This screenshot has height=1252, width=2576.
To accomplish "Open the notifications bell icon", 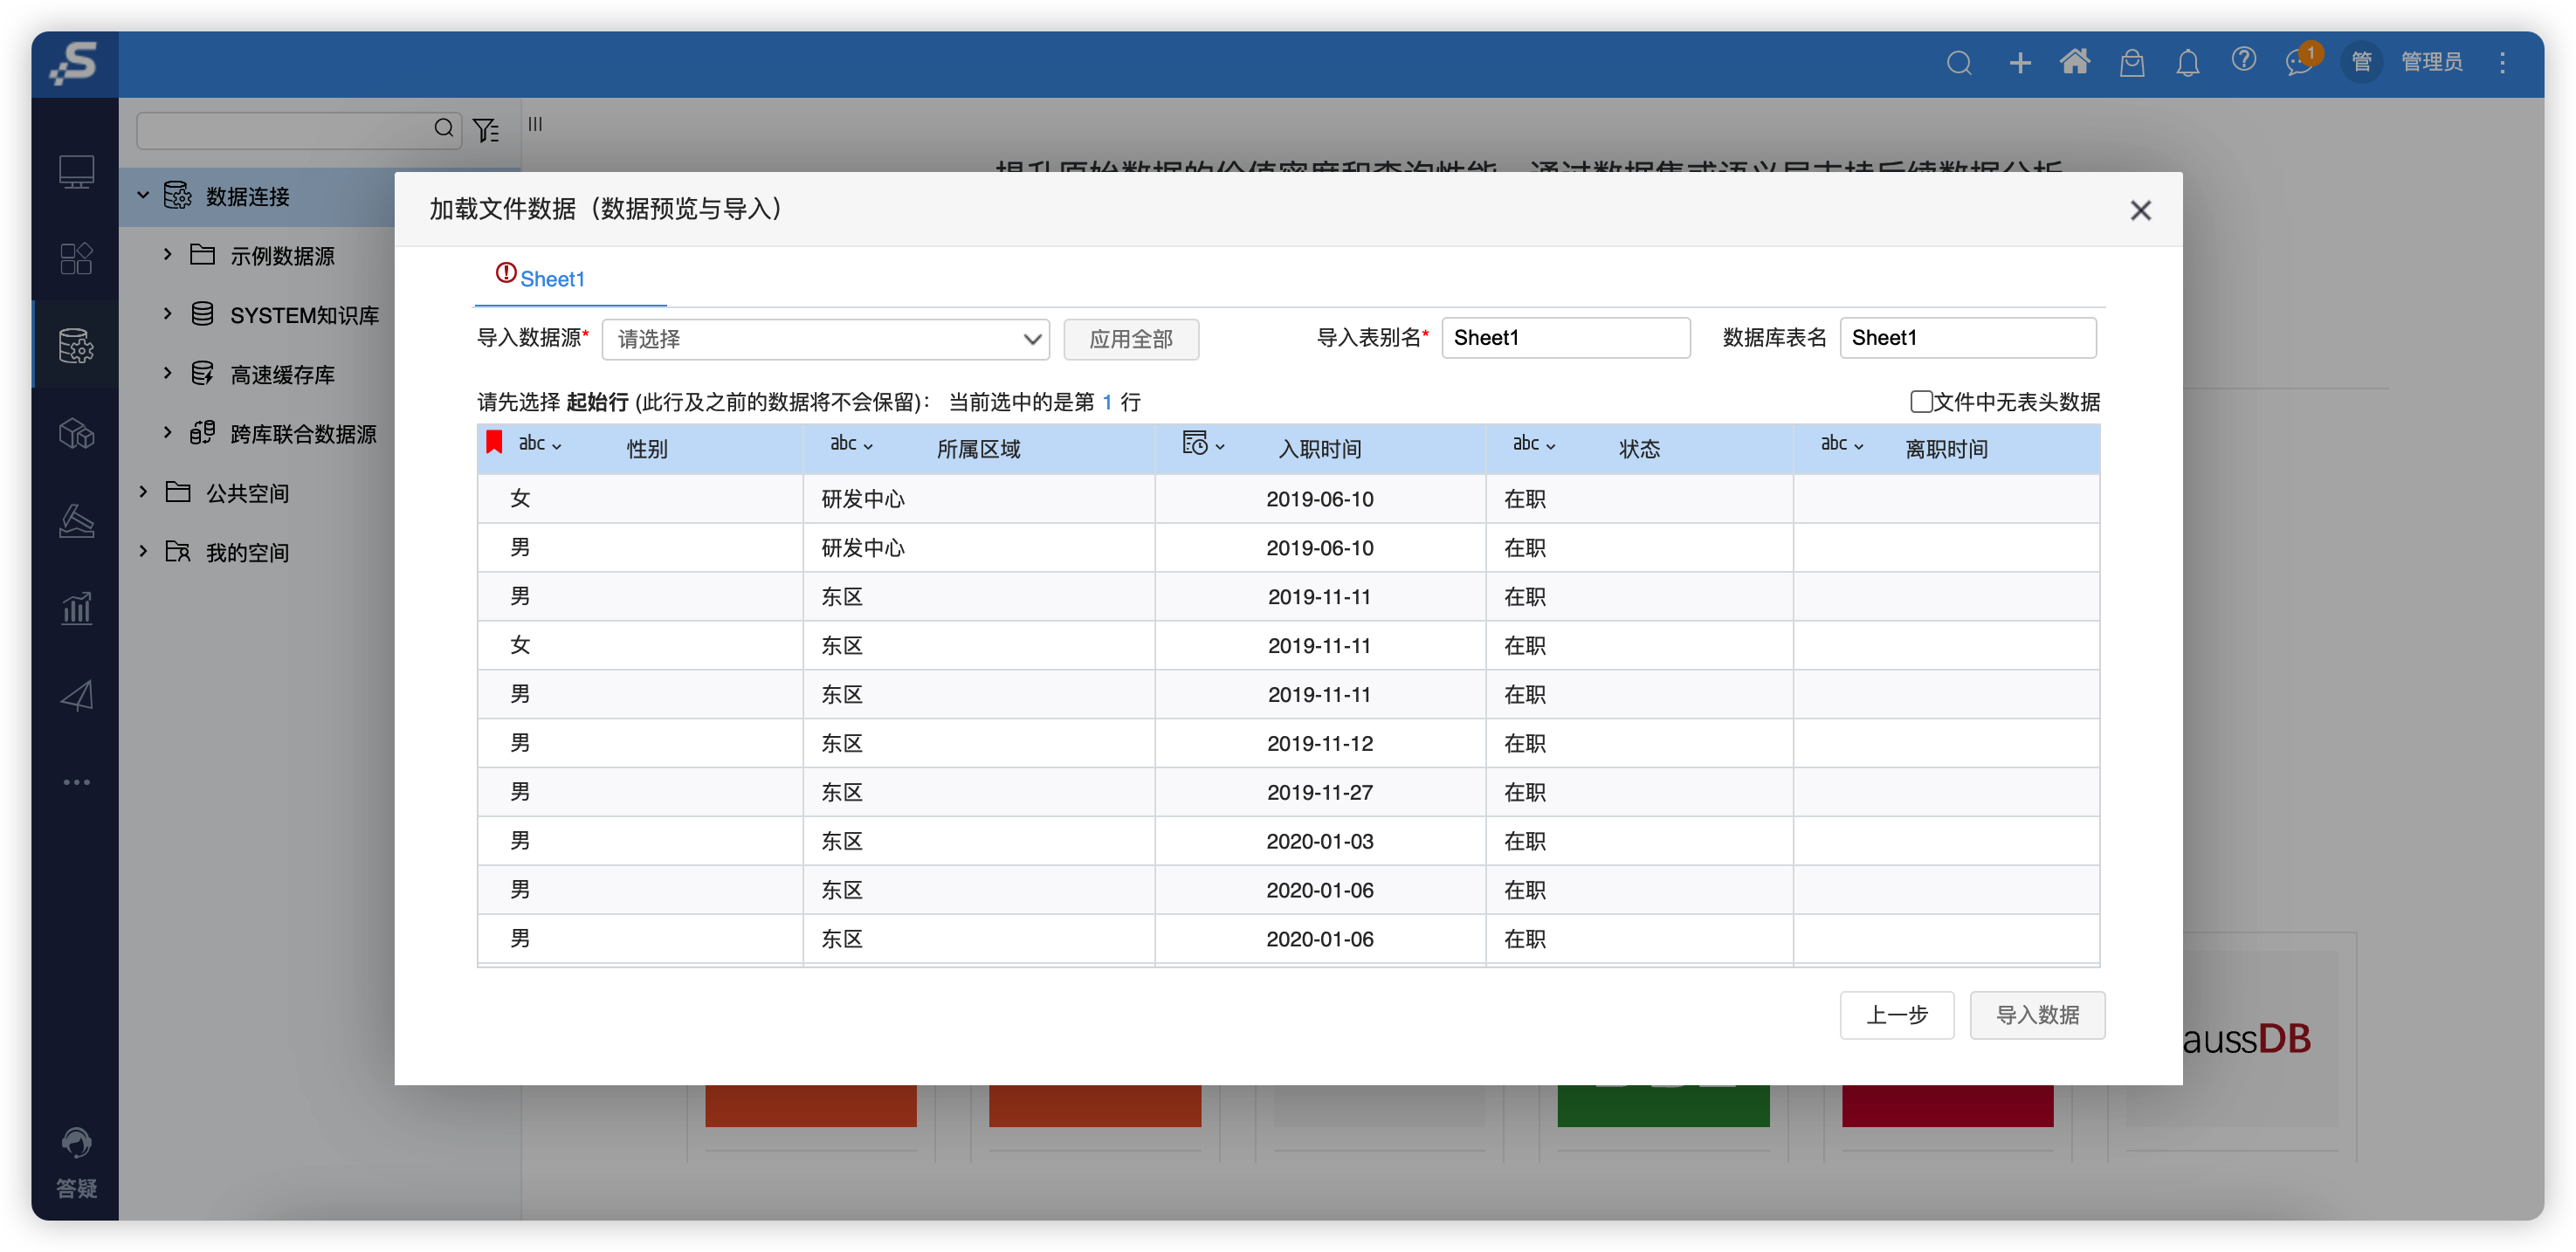I will tap(2188, 62).
